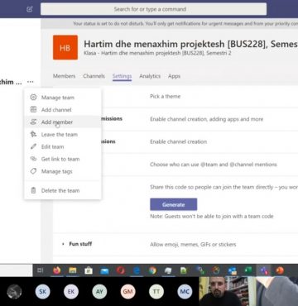This screenshot has height=306, width=298.
Task: Open the Analytics tab
Action: [x=150, y=76]
